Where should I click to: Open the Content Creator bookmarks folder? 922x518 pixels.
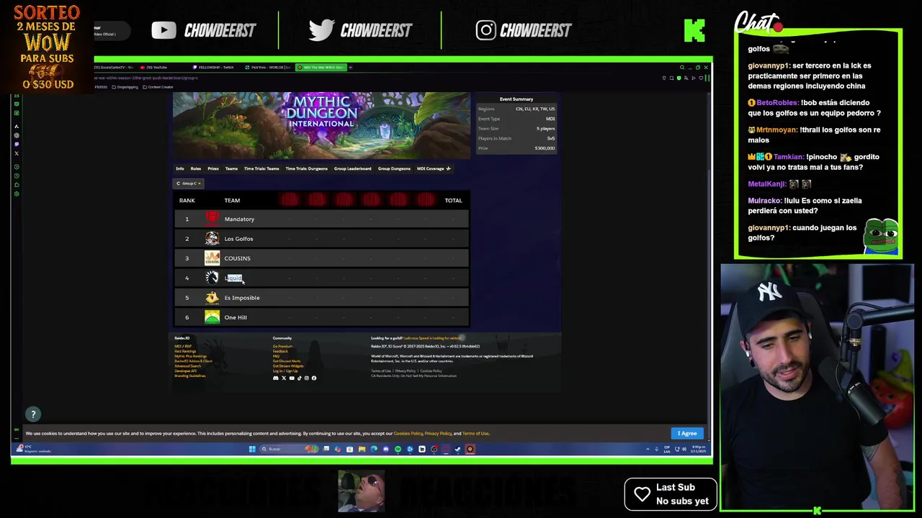pos(158,87)
